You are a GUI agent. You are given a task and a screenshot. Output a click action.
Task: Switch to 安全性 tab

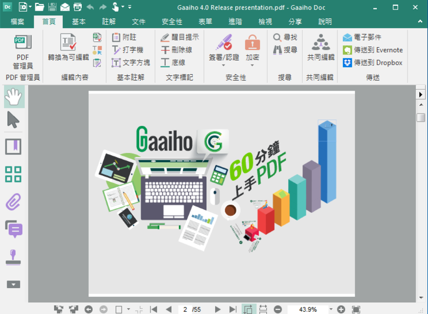(172, 22)
